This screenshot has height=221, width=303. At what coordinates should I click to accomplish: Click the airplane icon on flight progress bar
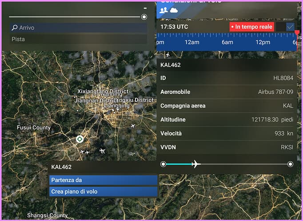tap(195, 164)
